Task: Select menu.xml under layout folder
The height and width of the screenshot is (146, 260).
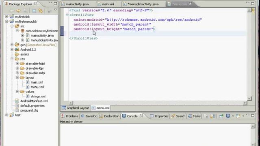Action: 37,87
